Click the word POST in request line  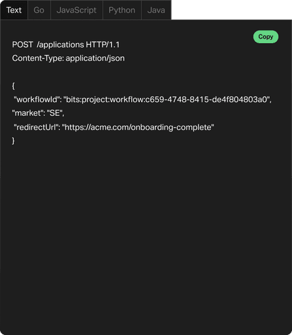22,44
